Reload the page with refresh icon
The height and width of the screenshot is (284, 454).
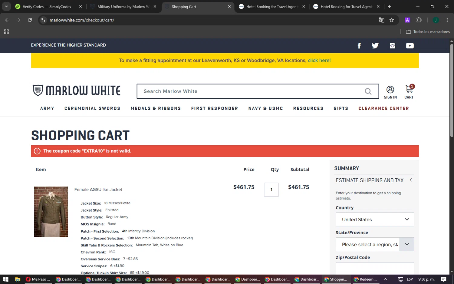(30, 20)
